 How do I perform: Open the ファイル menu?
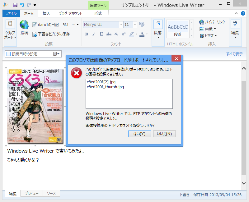pos(11,13)
